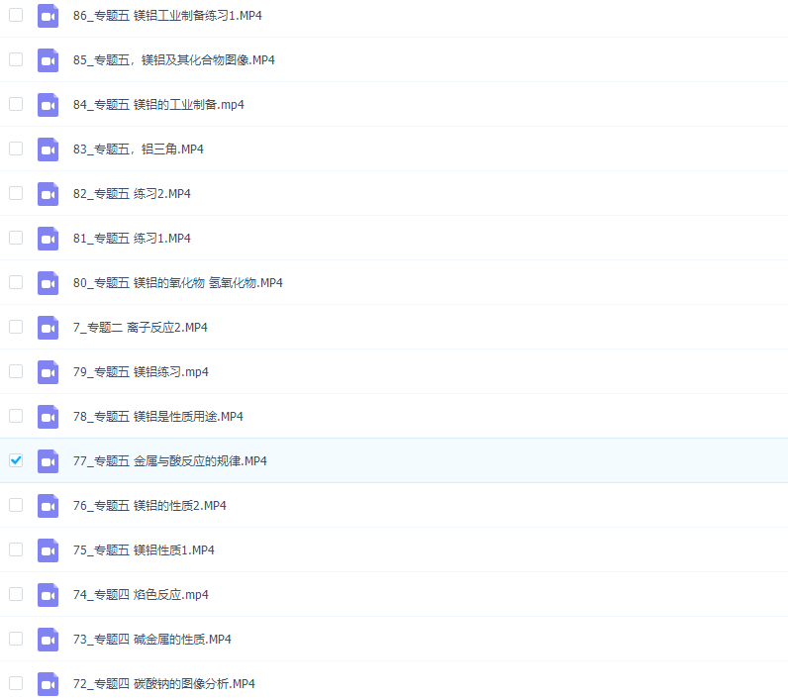Viewport: 788px width, 698px height.
Task: Mark checkbox for 76_专题五 镁铝的性质2.MP4
Action: tap(16, 505)
